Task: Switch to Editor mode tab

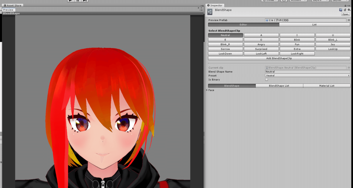Action: (x=243, y=25)
